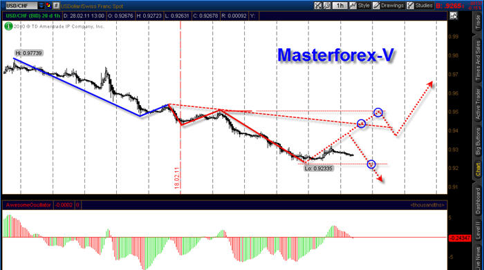Click the grid hash icon beside the symbol
Viewport: 484px width, 270px height.
pos(56,6)
